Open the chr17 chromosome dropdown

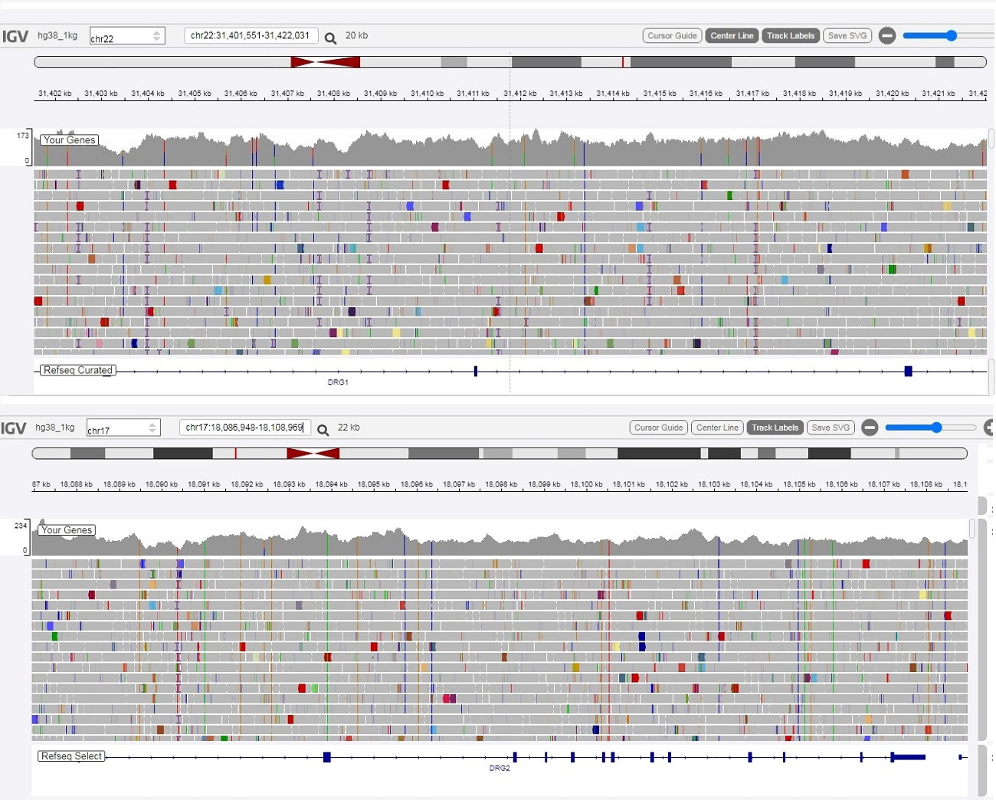(x=123, y=428)
